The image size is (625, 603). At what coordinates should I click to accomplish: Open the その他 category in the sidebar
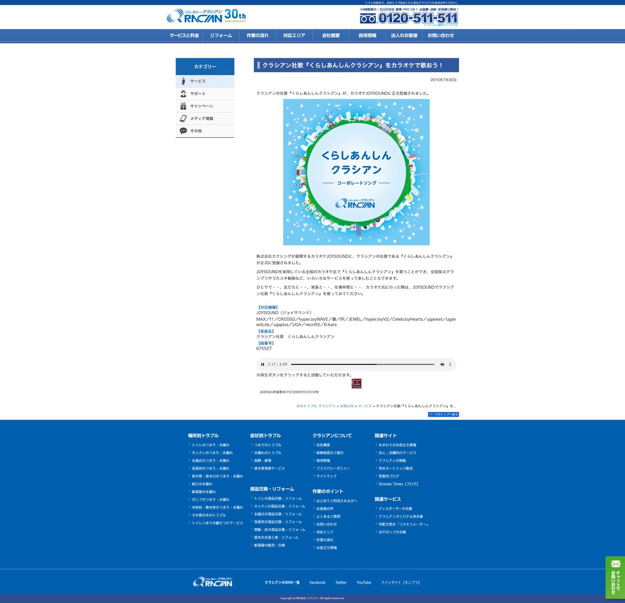pos(205,131)
